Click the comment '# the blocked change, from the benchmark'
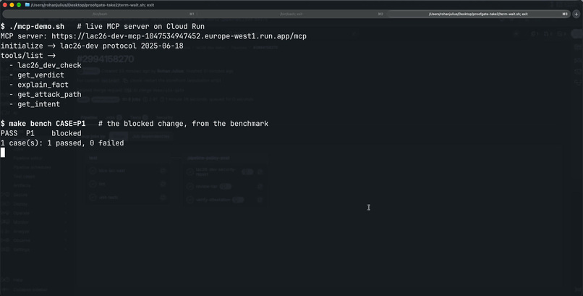 [x=183, y=124]
